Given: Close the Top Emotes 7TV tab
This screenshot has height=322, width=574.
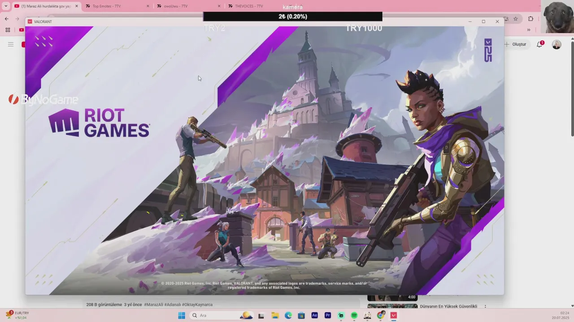Looking at the screenshot, I should (148, 6).
